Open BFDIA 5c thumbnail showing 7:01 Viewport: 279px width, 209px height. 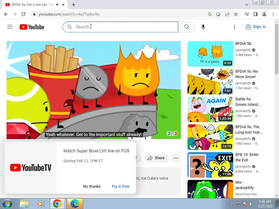tap(210, 82)
